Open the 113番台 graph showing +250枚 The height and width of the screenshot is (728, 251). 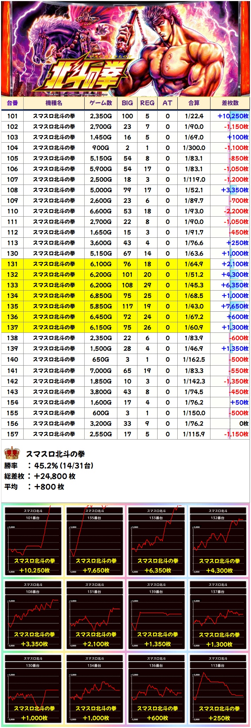click(218, 689)
